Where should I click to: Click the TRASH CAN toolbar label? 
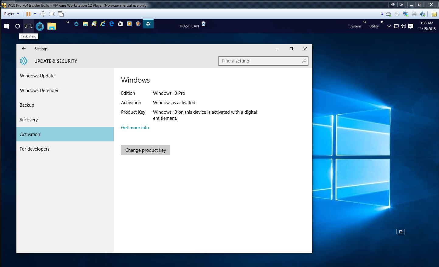[x=189, y=26]
